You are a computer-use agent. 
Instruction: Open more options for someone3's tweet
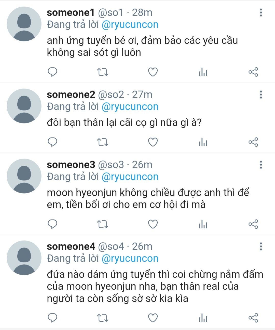point(261,165)
